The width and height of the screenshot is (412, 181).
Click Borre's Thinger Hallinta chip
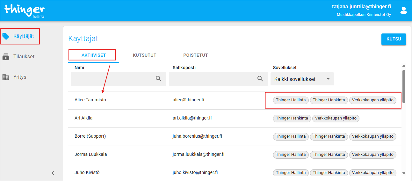pos(291,136)
